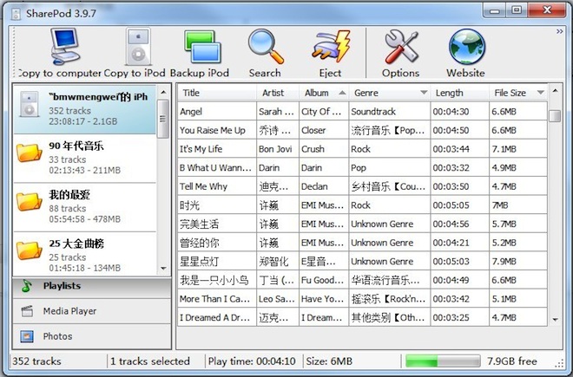Click the 7.9GB free status text

tap(512, 361)
